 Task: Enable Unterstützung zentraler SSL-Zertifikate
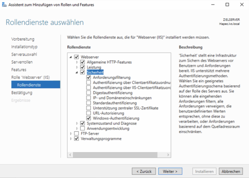pos(89,108)
